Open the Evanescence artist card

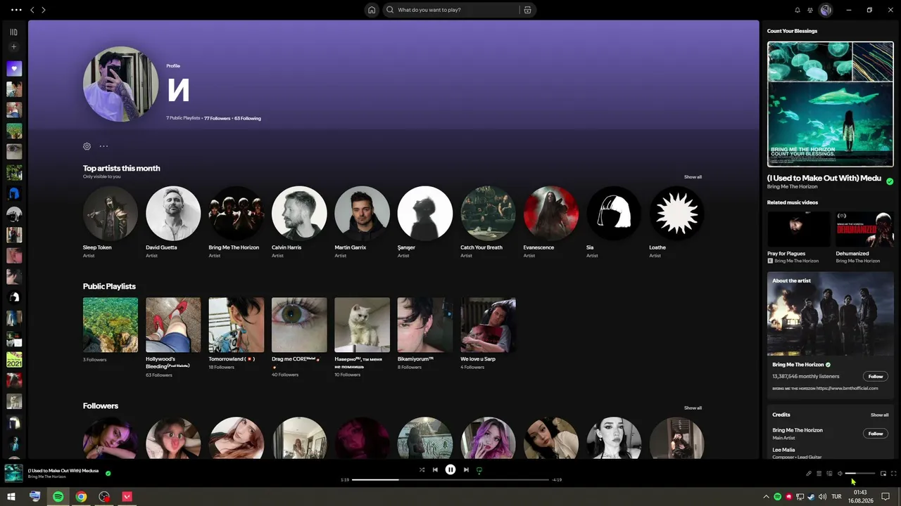click(x=551, y=222)
